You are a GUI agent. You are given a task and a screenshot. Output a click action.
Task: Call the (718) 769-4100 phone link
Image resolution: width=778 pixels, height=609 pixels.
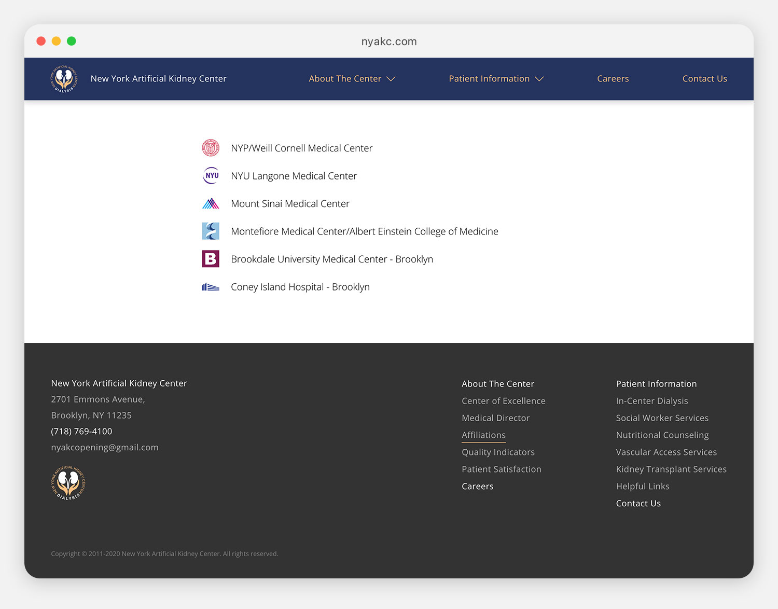[81, 431]
